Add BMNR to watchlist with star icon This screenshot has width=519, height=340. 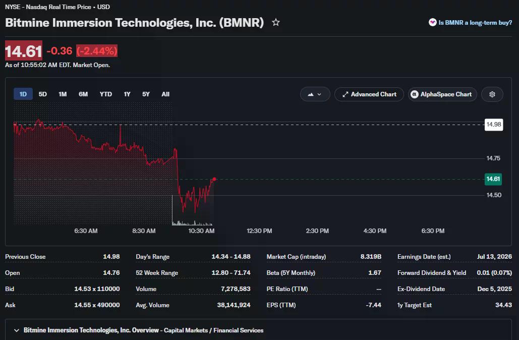[276, 23]
